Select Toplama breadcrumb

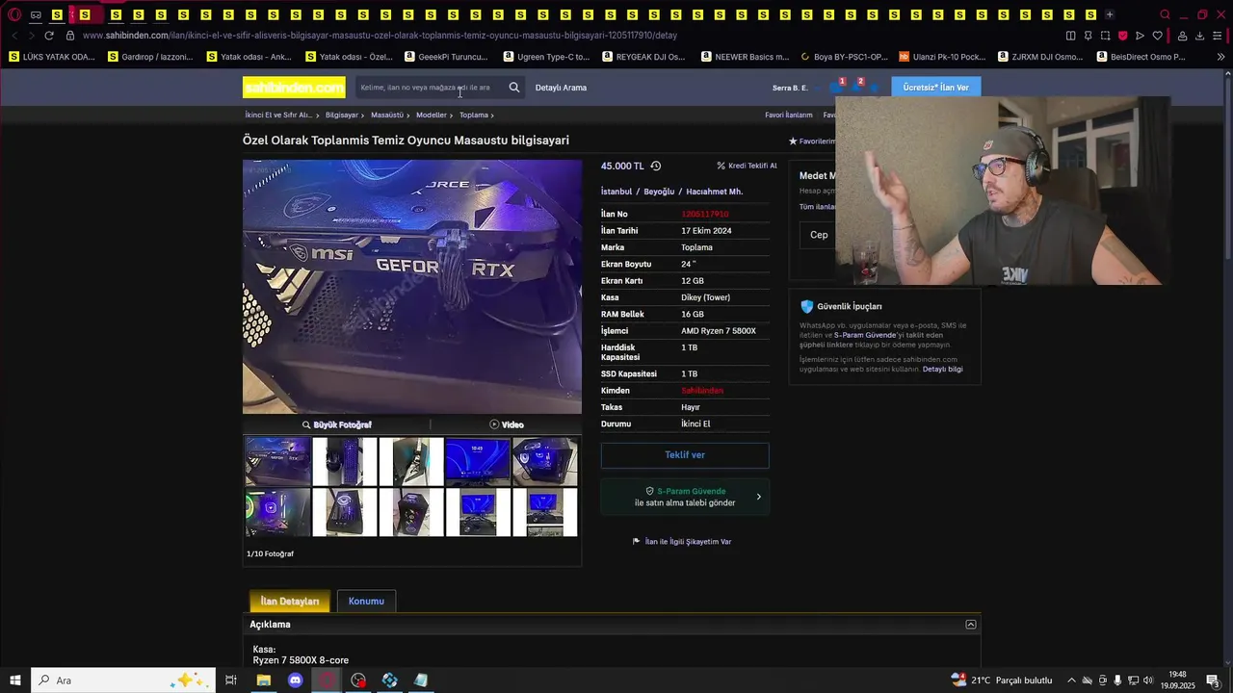pos(474,115)
